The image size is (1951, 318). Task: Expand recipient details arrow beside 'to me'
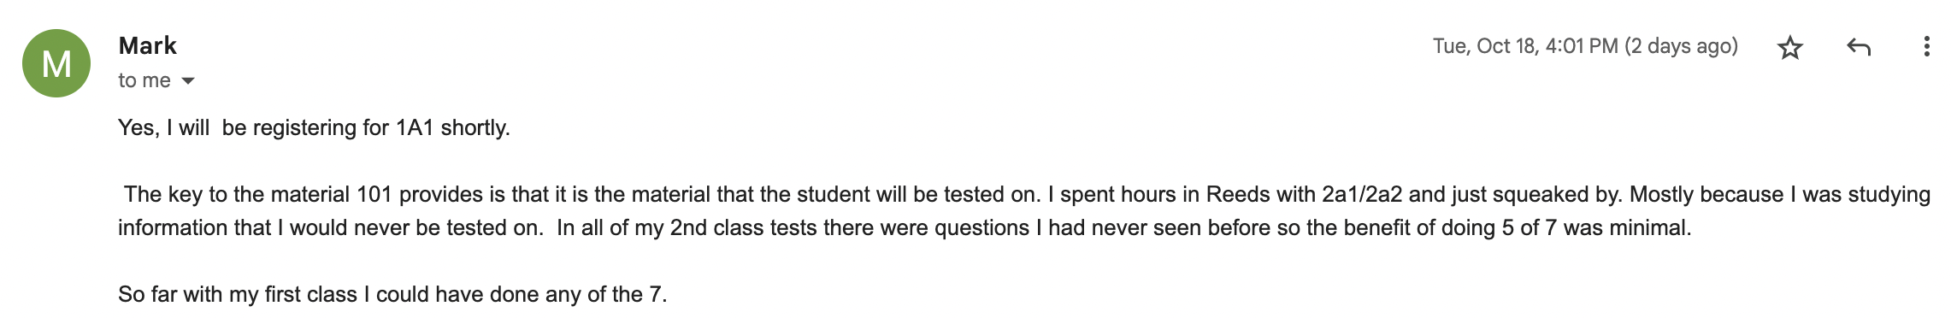tap(188, 81)
